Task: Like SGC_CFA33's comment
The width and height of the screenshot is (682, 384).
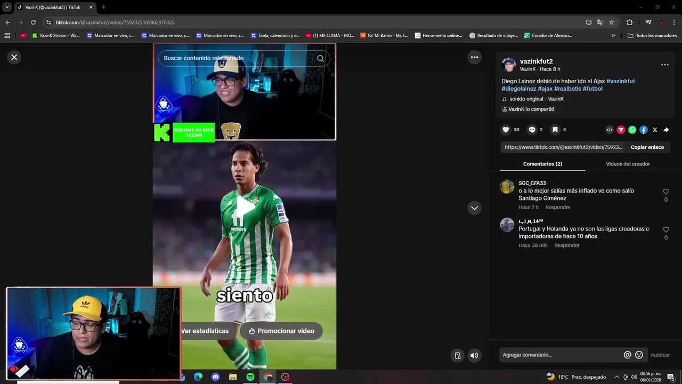Action: (666, 191)
